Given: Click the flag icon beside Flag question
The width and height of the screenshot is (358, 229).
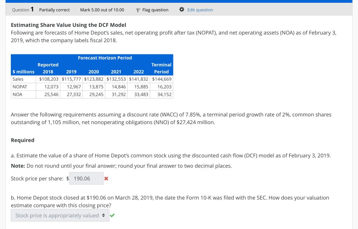Looking at the screenshot, I should 138,10.
